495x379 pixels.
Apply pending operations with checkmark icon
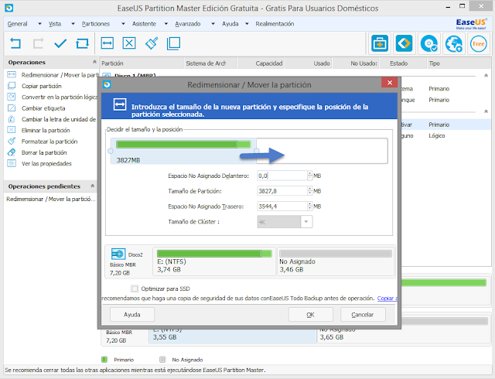60,43
